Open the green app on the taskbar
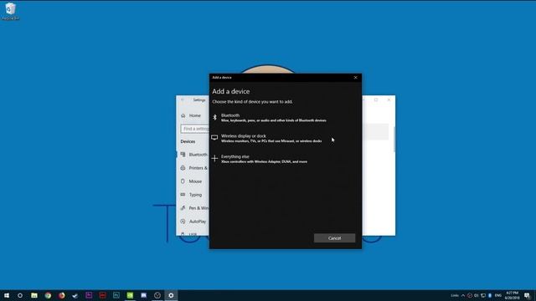 tap(130, 295)
